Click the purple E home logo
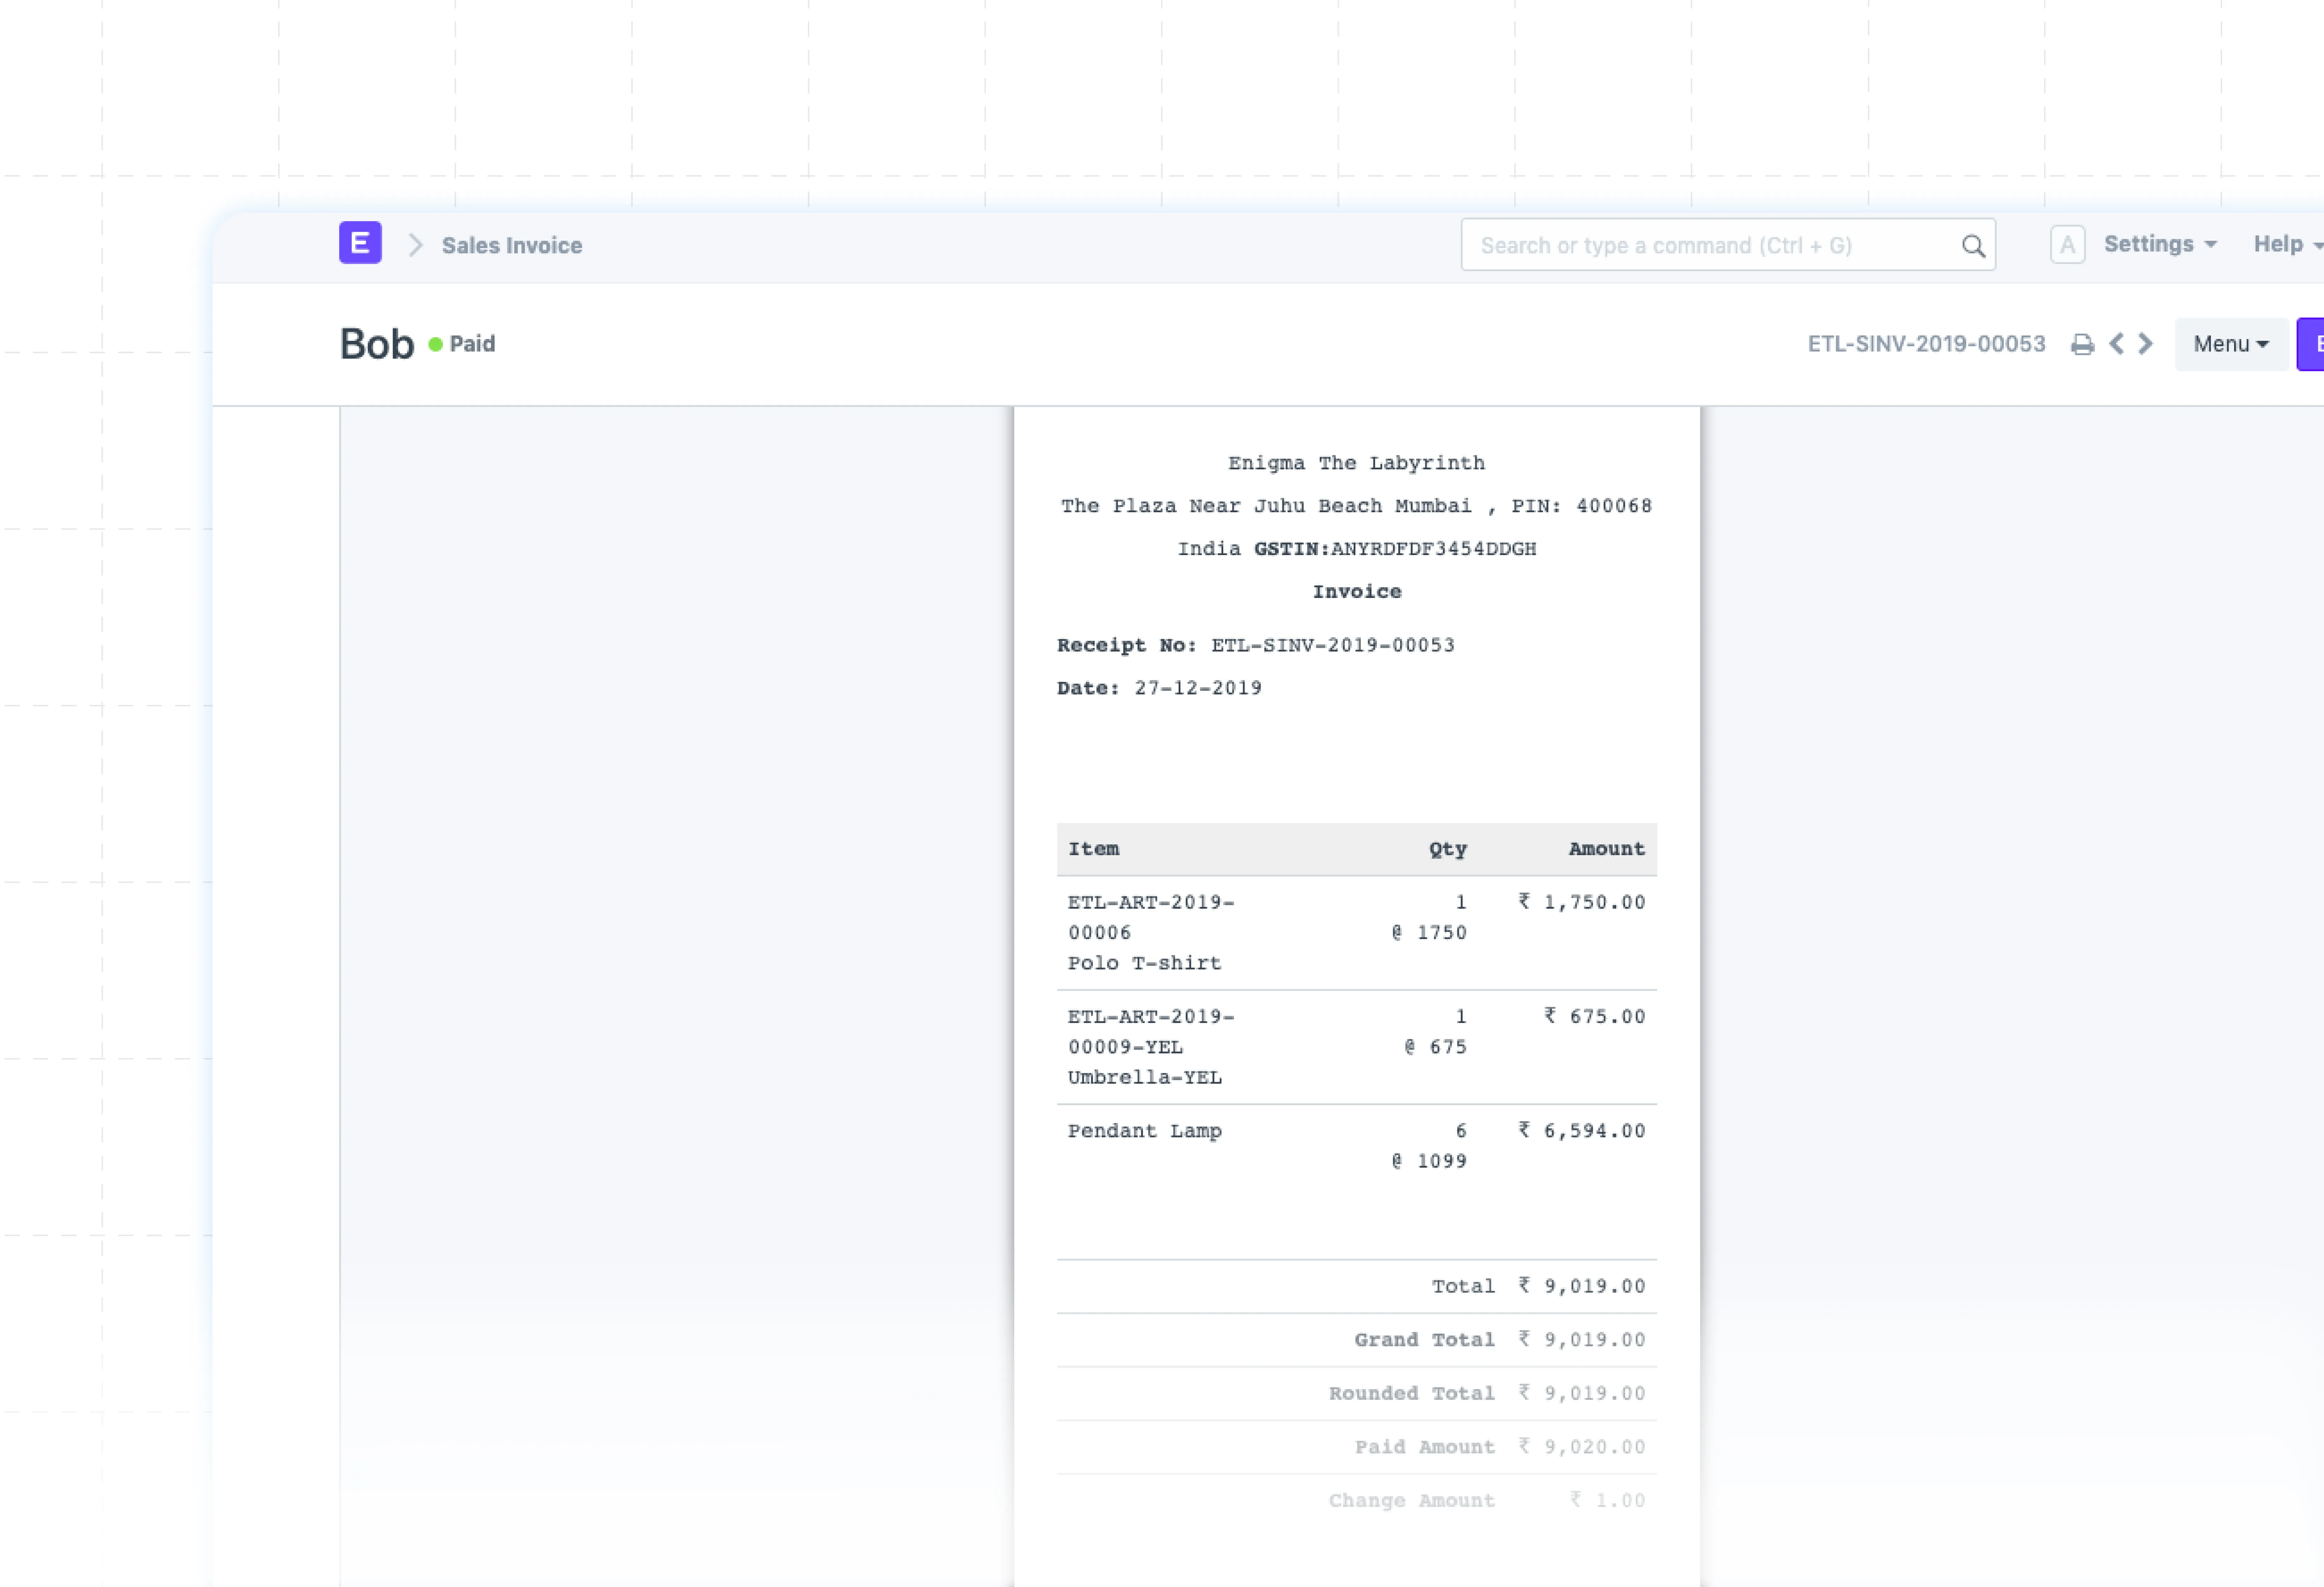The width and height of the screenshot is (2324, 1587). pyautogui.click(x=360, y=243)
